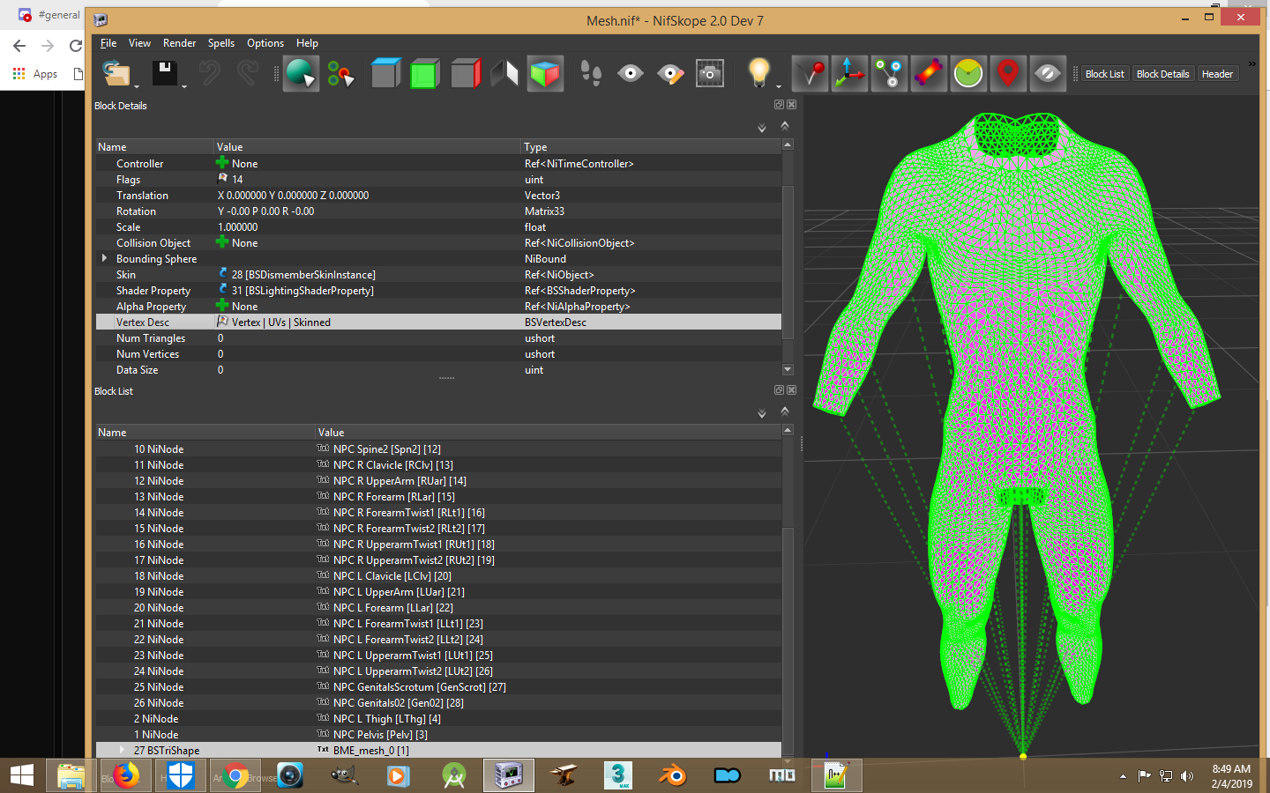This screenshot has width=1270, height=793.
Task: Expand the 27 BSTriShape tree node
Action: (x=122, y=750)
